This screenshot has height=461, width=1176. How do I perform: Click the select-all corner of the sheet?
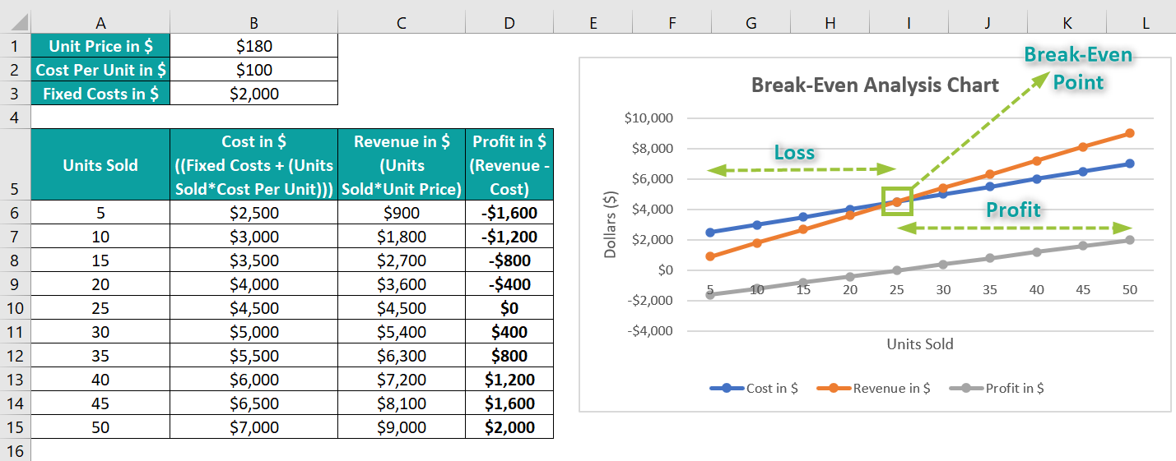coord(15,24)
